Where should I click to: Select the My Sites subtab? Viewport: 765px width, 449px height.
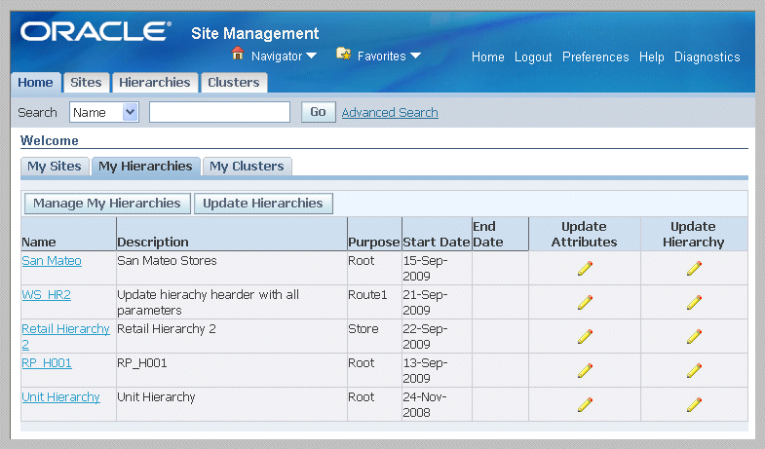point(55,167)
